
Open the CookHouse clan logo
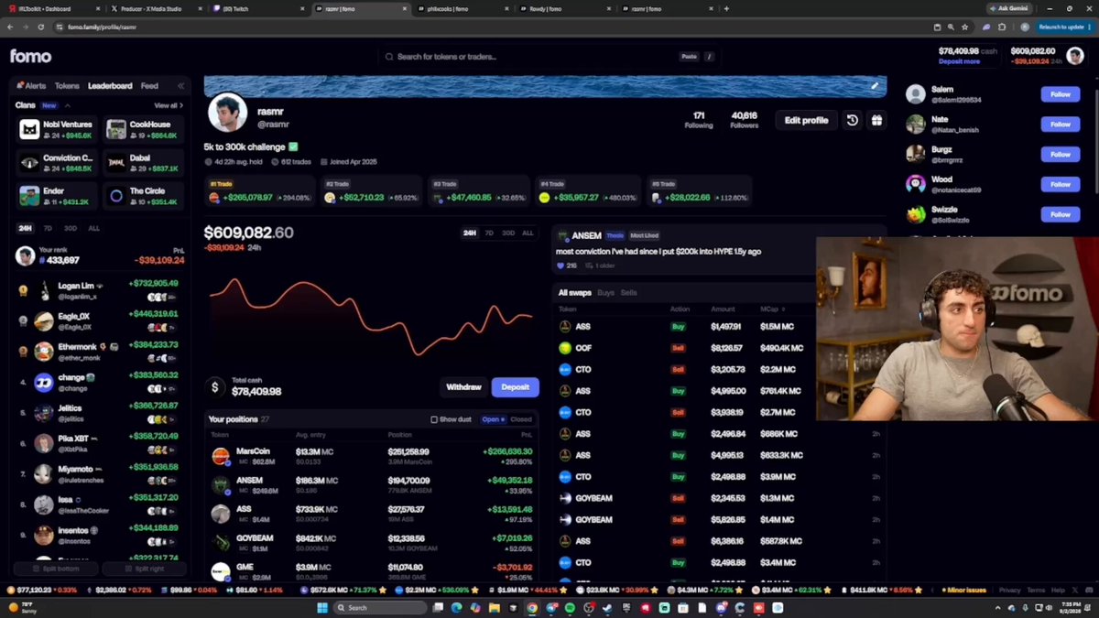[x=116, y=129]
